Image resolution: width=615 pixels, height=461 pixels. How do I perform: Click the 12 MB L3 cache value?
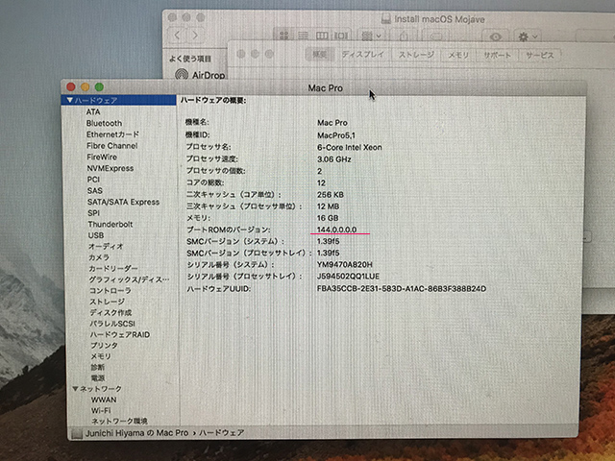click(329, 206)
